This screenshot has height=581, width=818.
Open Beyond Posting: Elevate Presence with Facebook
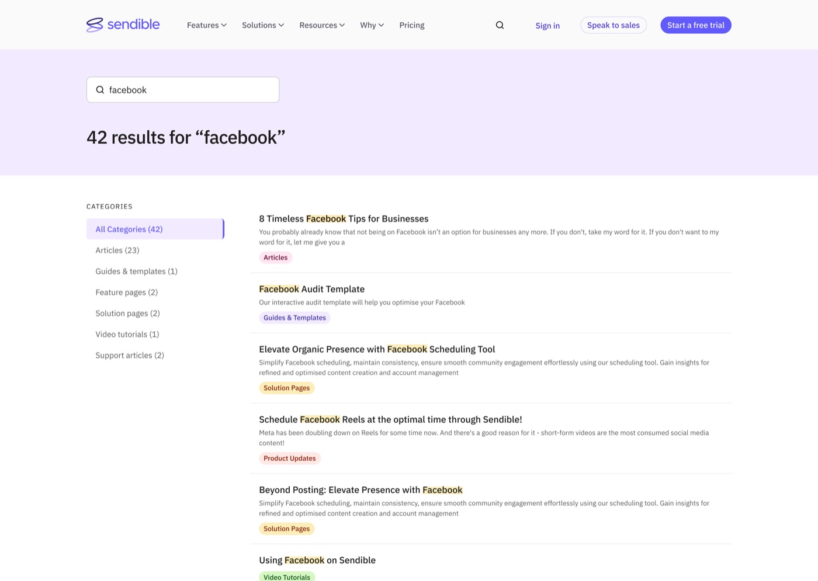click(x=361, y=490)
